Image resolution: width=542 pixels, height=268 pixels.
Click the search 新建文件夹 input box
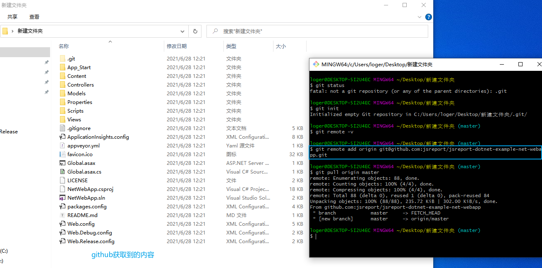click(317, 31)
